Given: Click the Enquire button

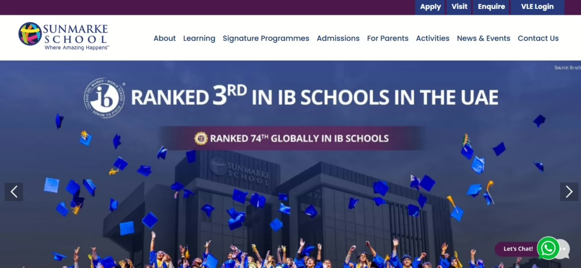Looking at the screenshot, I should click(491, 7).
